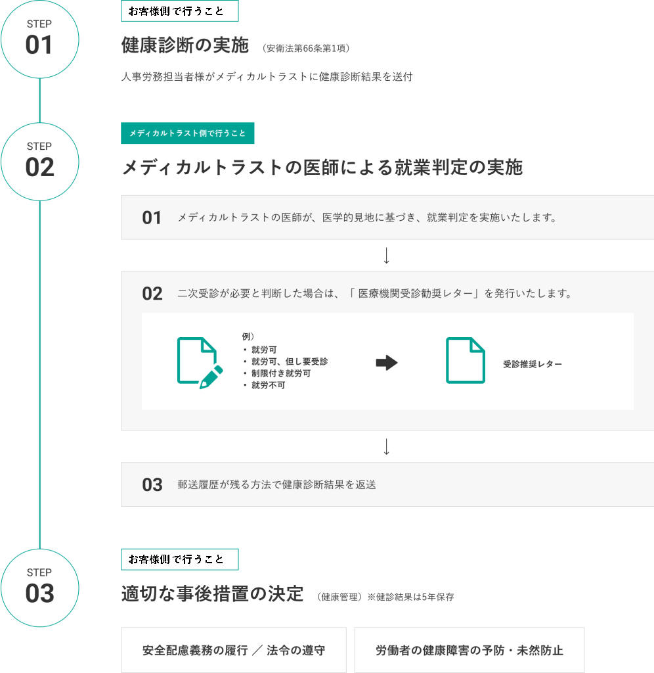Click the number 02 beside 二次受診が必要

[x=152, y=294]
